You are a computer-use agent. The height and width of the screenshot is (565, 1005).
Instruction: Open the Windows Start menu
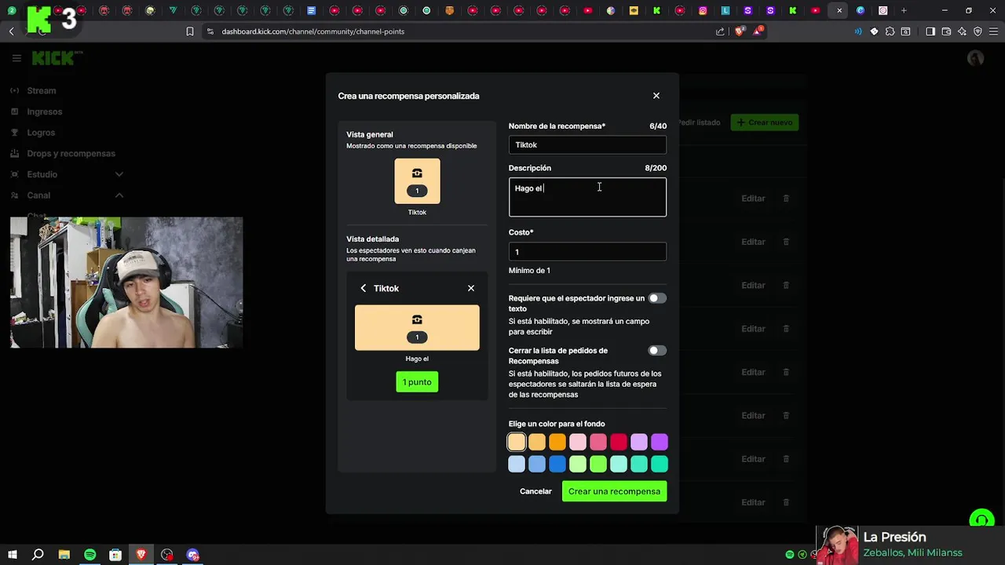12,555
